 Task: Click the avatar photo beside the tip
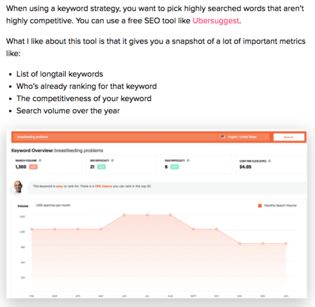tap(18, 187)
